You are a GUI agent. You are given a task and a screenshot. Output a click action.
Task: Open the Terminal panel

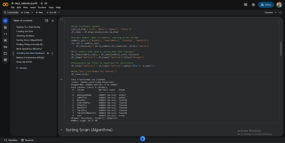coord(27,140)
